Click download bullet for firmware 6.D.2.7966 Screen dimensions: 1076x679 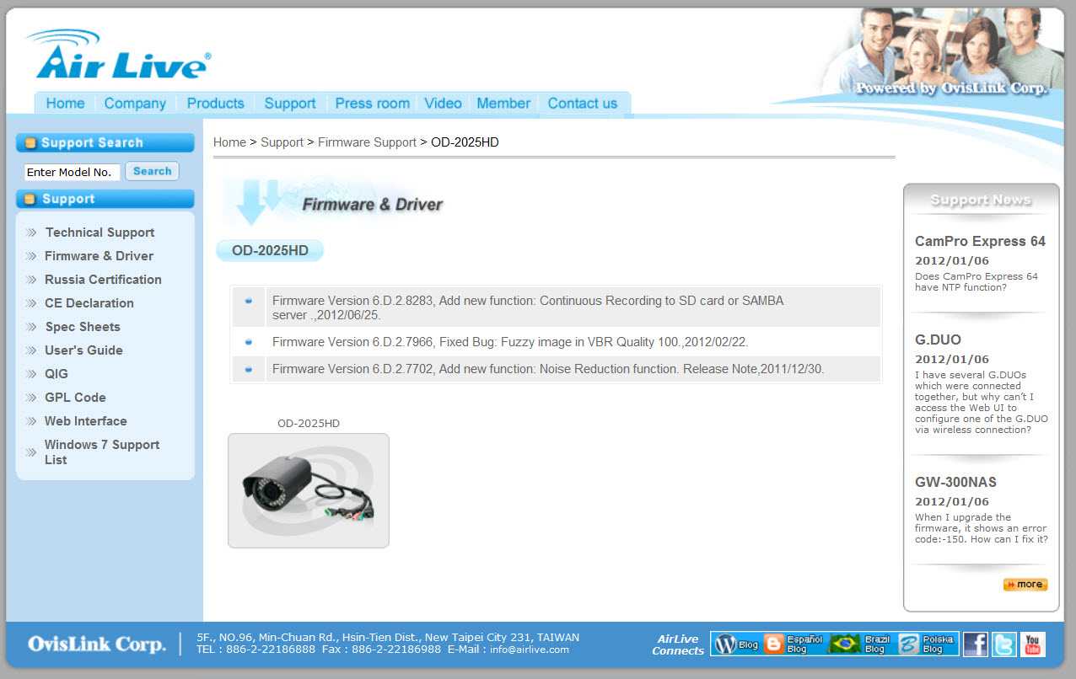pos(249,342)
